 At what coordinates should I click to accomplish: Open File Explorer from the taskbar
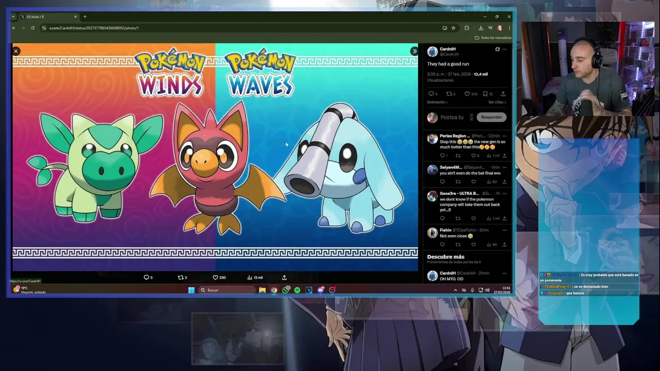pyautogui.click(x=262, y=290)
